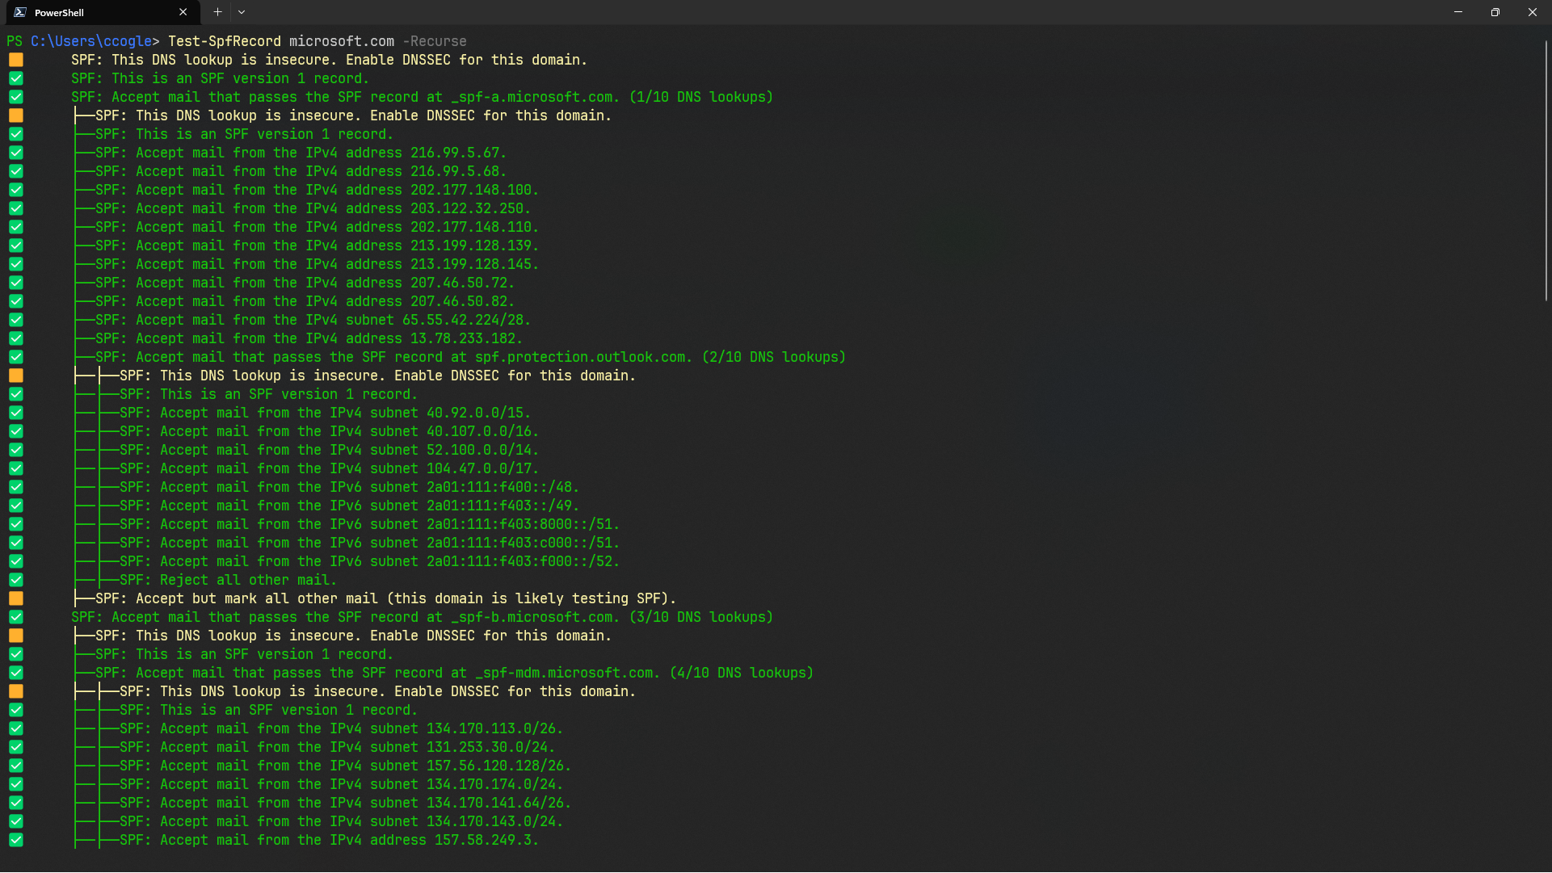Click the green check beside address 207.46.50.72
Screen dimensions: 1552x873
click(16, 283)
